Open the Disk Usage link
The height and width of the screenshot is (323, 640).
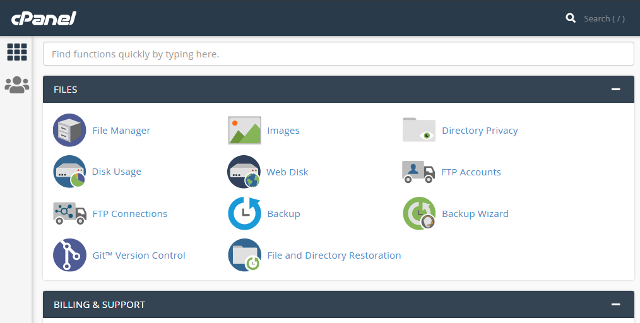pyautogui.click(x=116, y=172)
